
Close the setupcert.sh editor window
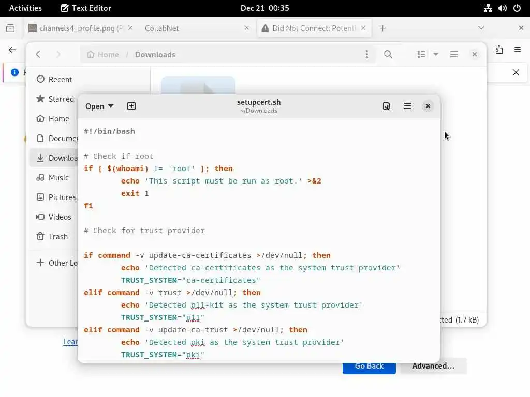point(428,106)
